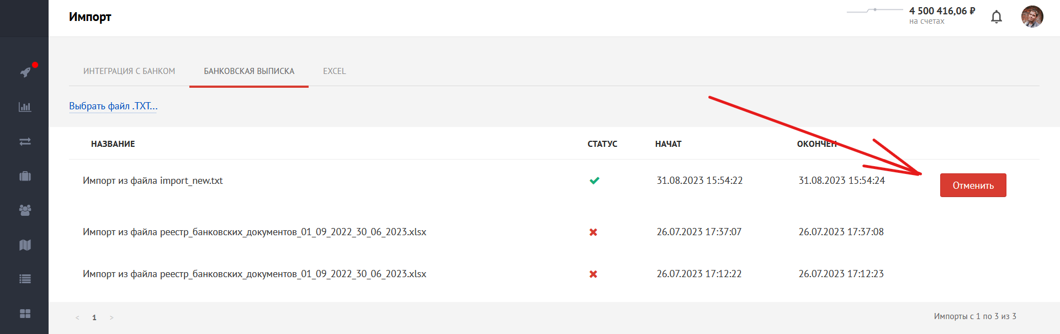Click the account balance 4 500 416,06 ₽

coord(942,11)
